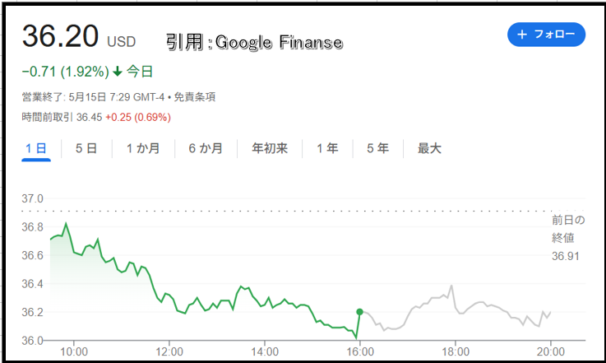Click the 前日の終値 36.91 label

coord(567,238)
